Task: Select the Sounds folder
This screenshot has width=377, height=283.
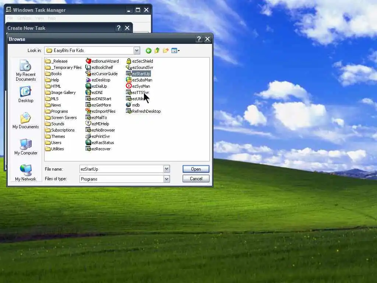Action: click(54, 124)
